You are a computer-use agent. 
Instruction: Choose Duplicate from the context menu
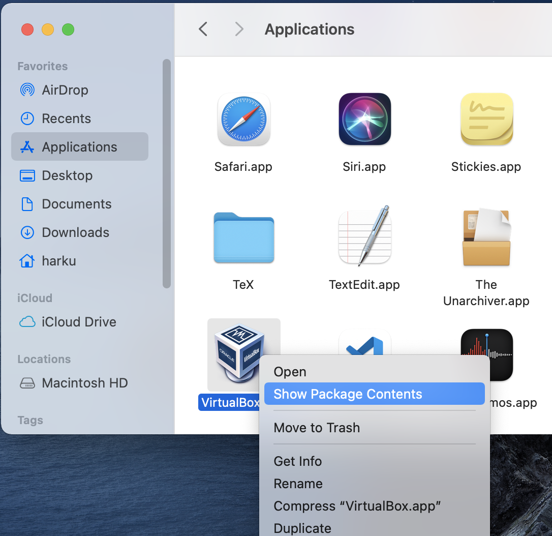click(374, 528)
